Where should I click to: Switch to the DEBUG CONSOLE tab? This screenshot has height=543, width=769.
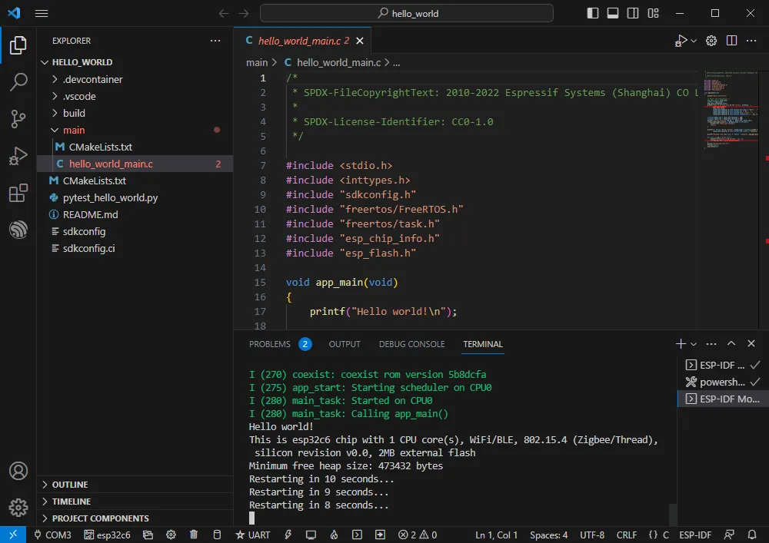[x=411, y=344]
